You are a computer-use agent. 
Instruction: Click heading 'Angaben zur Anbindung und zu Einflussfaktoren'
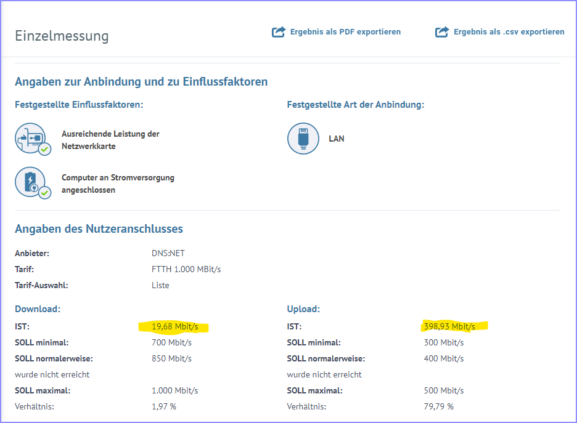[141, 82]
